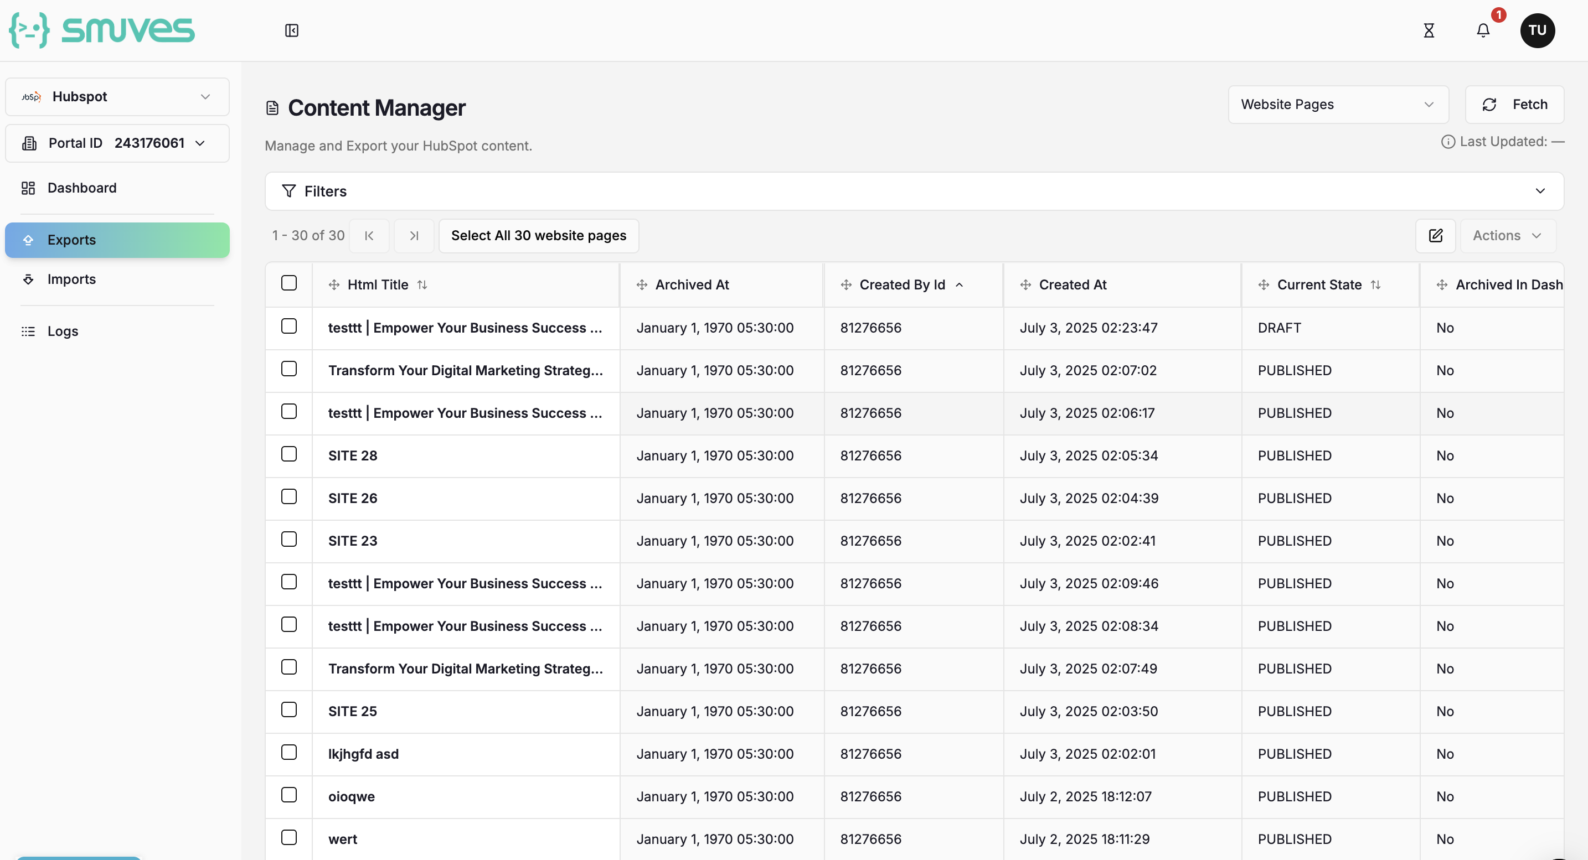Grab the Archived In Dash column move handle
Screen dimensions: 1588x860
click(x=1442, y=284)
